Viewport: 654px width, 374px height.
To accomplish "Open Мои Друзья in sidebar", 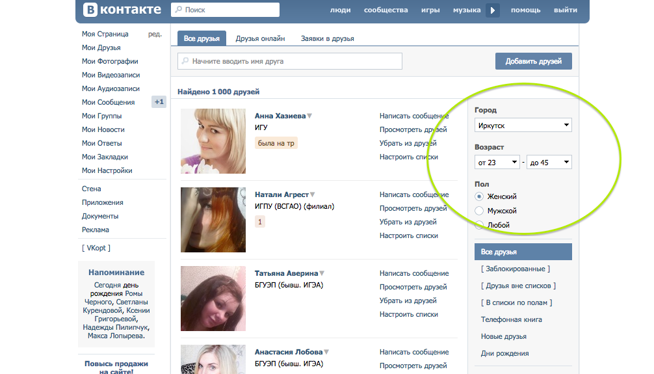I will click(x=101, y=47).
